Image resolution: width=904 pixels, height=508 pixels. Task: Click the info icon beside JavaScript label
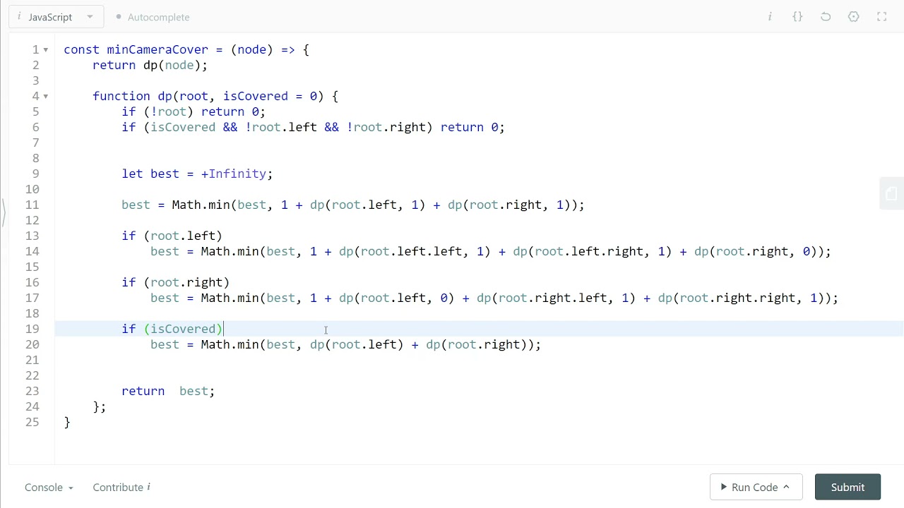[19, 17]
